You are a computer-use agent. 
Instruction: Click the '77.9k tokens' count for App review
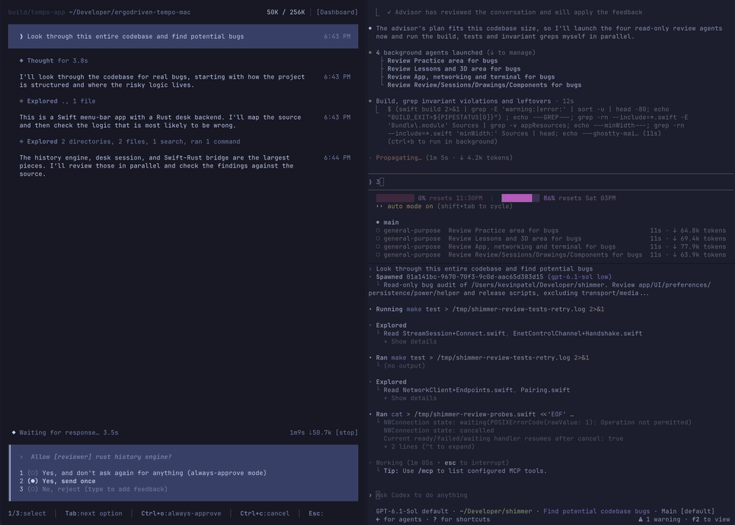[x=703, y=246]
